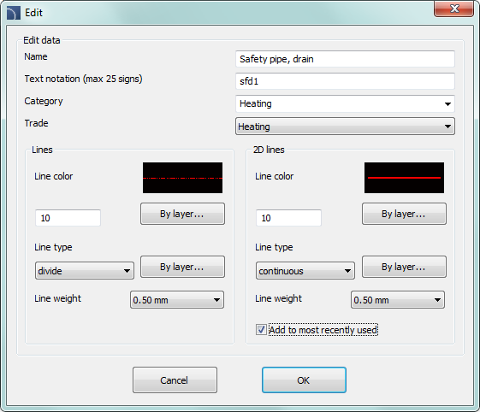Focus the Text notation field with sfd1
This screenshot has width=480, height=412.
coord(345,81)
